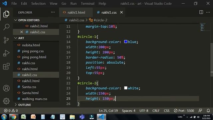Click the Port : 5500 Live Server button

[184, 111]
